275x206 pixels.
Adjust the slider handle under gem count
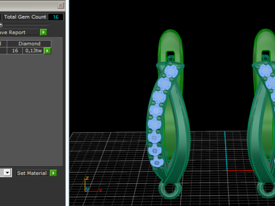click(1, 25)
